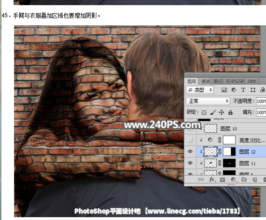
Task: Select 图层 11 layer thumbnail
Action: point(210,163)
